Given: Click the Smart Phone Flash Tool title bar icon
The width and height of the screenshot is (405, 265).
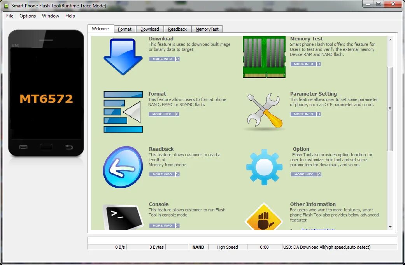Looking at the screenshot, I should 6,5.
